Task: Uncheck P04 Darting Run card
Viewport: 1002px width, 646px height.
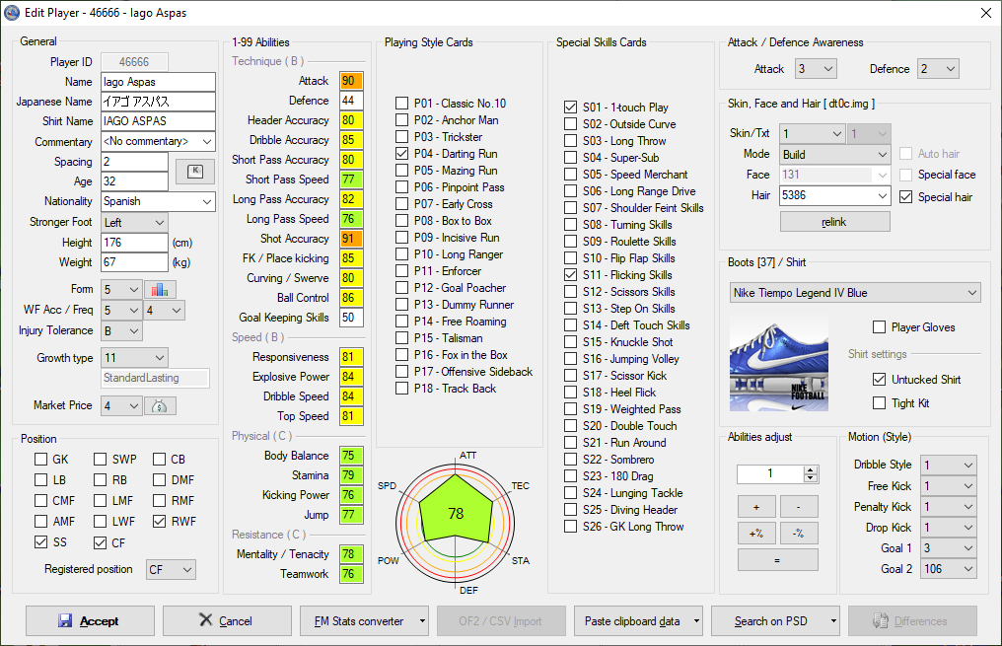Action: pos(402,153)
